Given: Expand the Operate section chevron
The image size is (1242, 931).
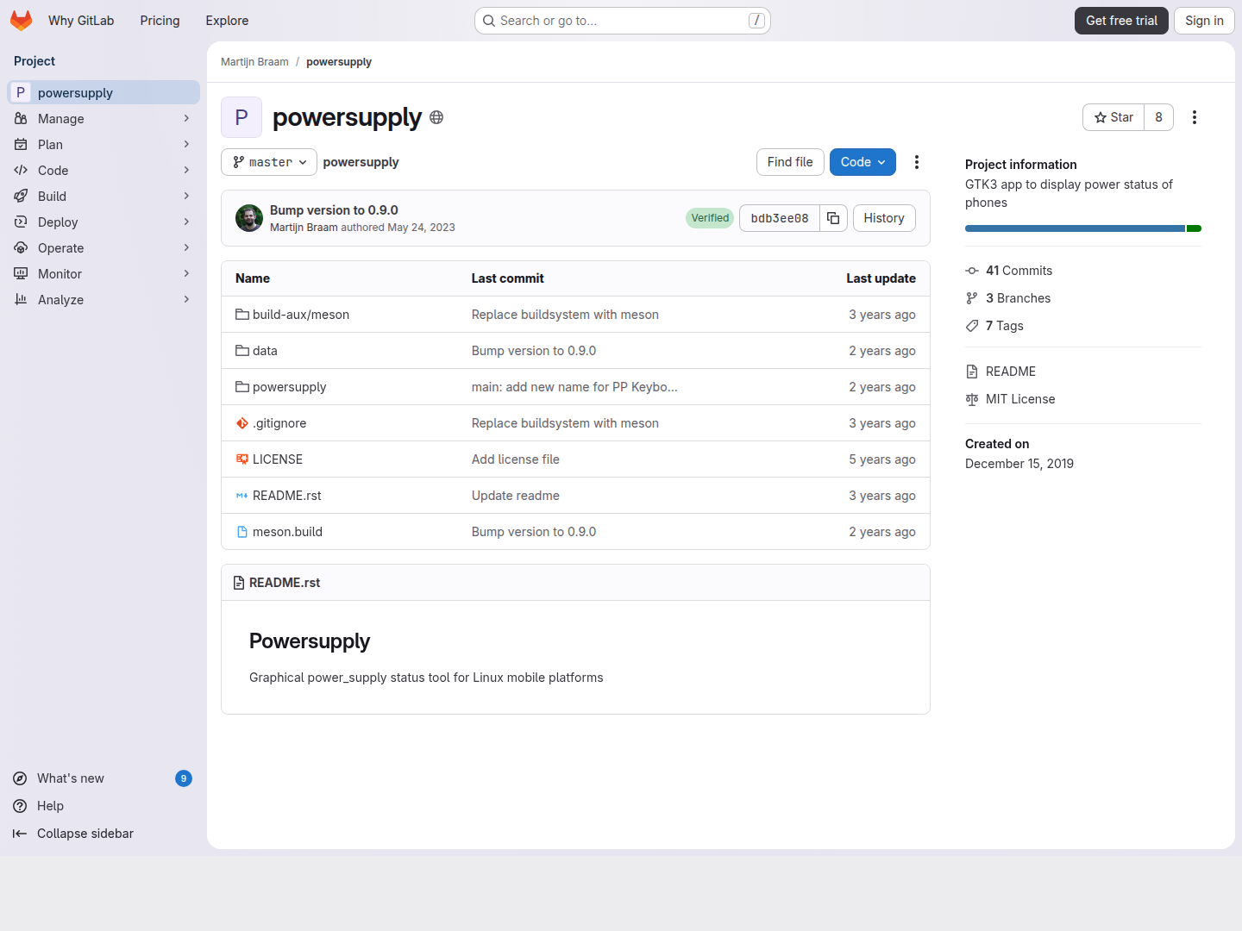Looking at the screenshot, I should (x=186, y=248).
